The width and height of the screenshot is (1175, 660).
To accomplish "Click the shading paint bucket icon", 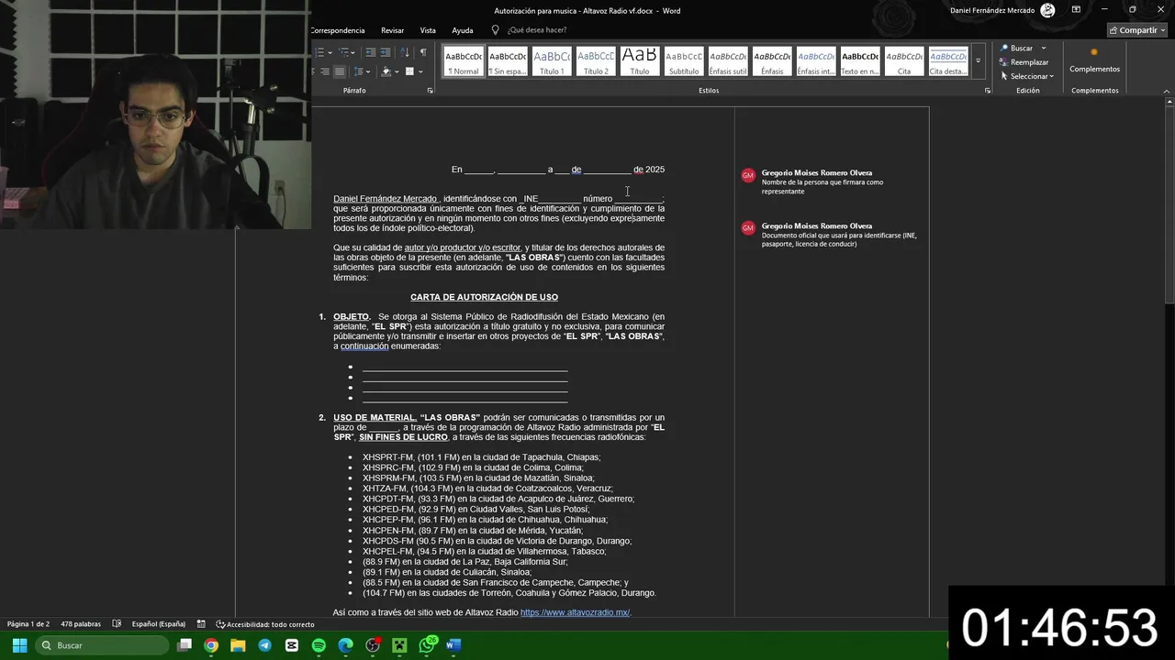I will (x=386, y=71).
